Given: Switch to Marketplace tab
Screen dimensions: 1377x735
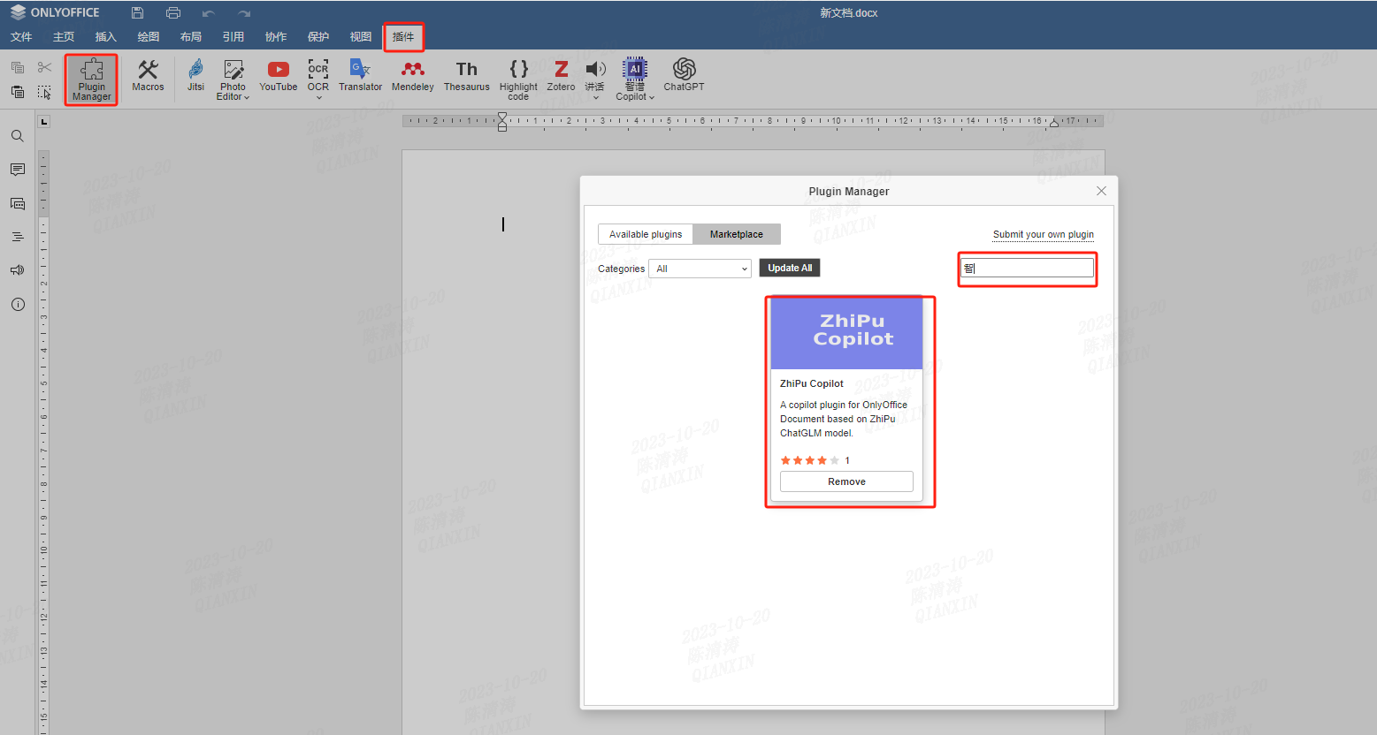Looking at the screenshot, I should 736,234.
